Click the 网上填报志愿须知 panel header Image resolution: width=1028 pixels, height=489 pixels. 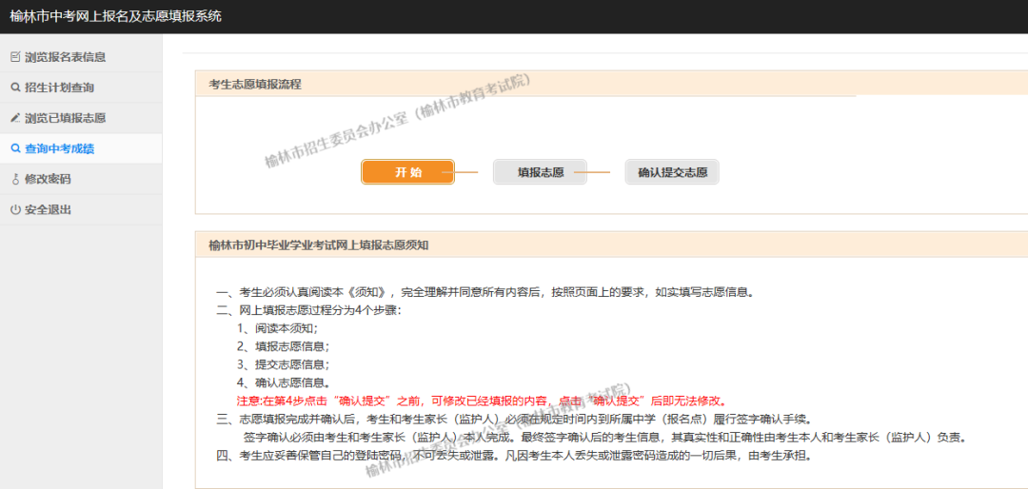[319, 244]
